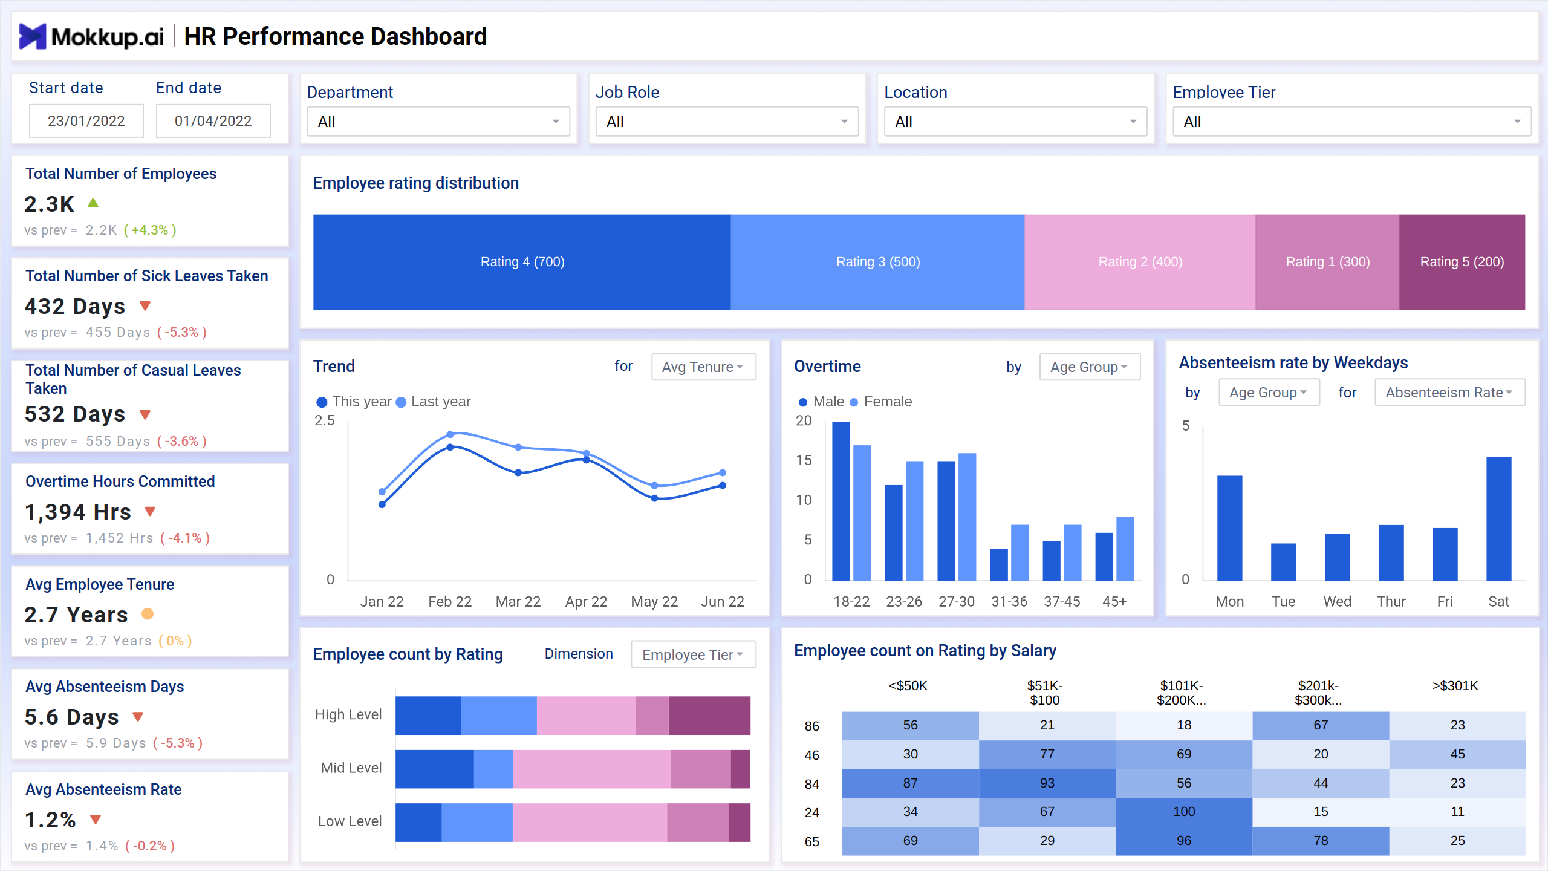Open the Employee Tier dimension dropdown
The width and height of the screenshot is (1548, 871).
(693, 654)
